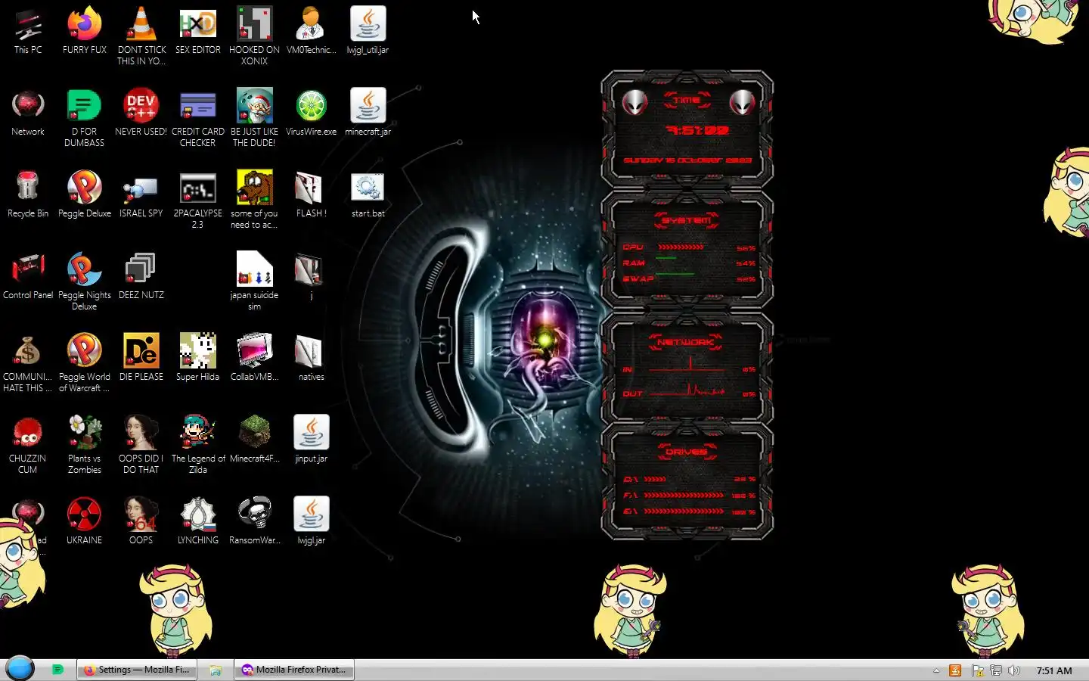
Task: Open the NEVER USED! Dev-C++ shortcut
Action: pos(141,112)
